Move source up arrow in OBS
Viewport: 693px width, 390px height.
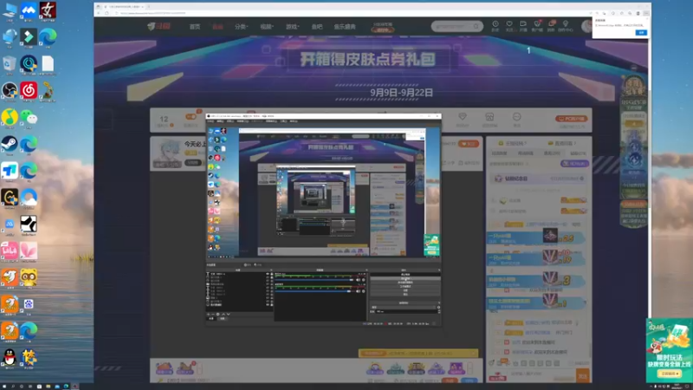(x=223, y=314)
